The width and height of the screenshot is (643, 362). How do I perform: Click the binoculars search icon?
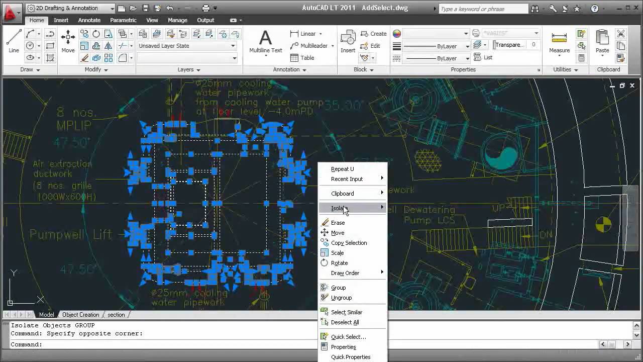tap(535, 9)
